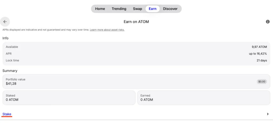Viewport: 273px width, 123px height.
Task: Click the active Earn tab
Action: 152,9
